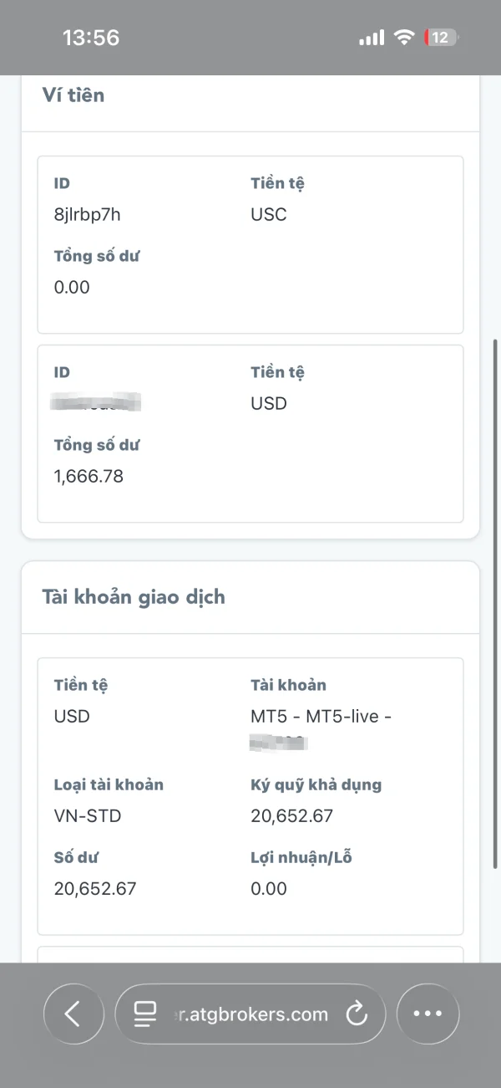
Task: Tap the battery indicator showing 12
Action: (x=442, y=38)
